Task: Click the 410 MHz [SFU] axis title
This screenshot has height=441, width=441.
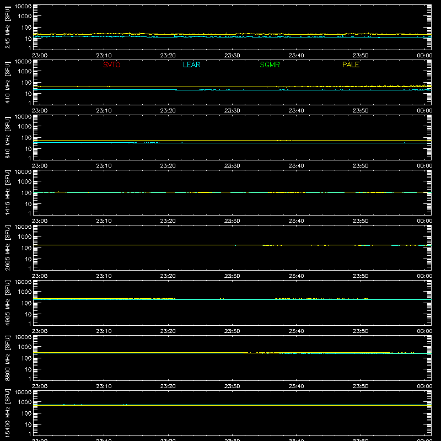Action: pyautogui.click(x=8, y=83)
